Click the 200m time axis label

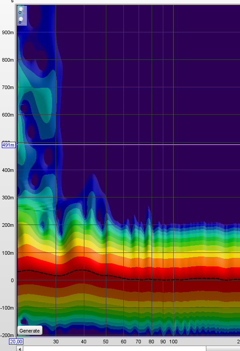[x=8, y=225]
